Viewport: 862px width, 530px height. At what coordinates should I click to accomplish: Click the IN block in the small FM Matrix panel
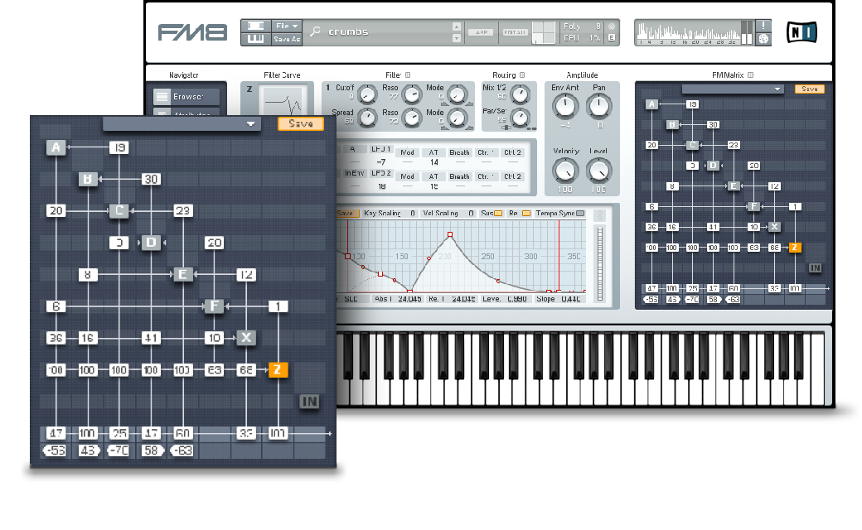815,268
